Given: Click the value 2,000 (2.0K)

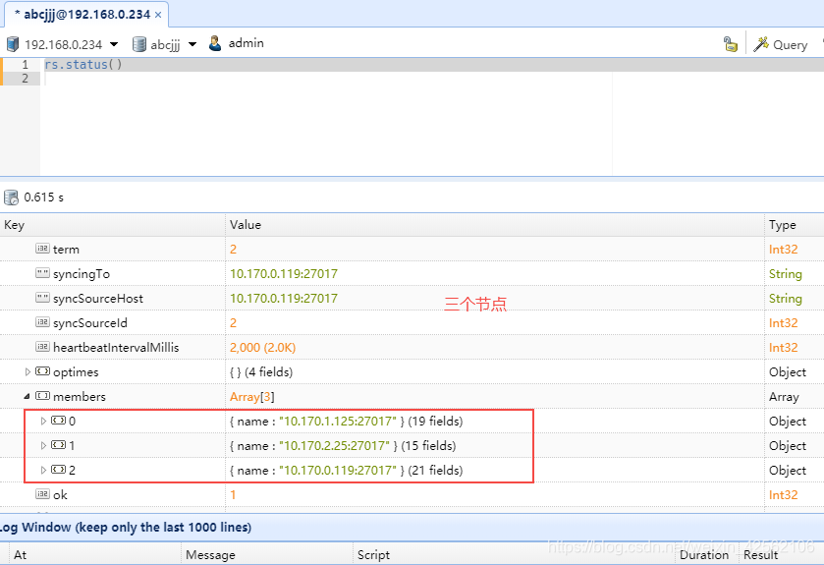Looking at the screenshot, I should pos(263,348).
